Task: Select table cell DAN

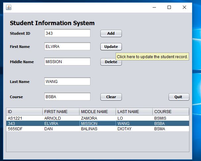Action: [61, 129]
